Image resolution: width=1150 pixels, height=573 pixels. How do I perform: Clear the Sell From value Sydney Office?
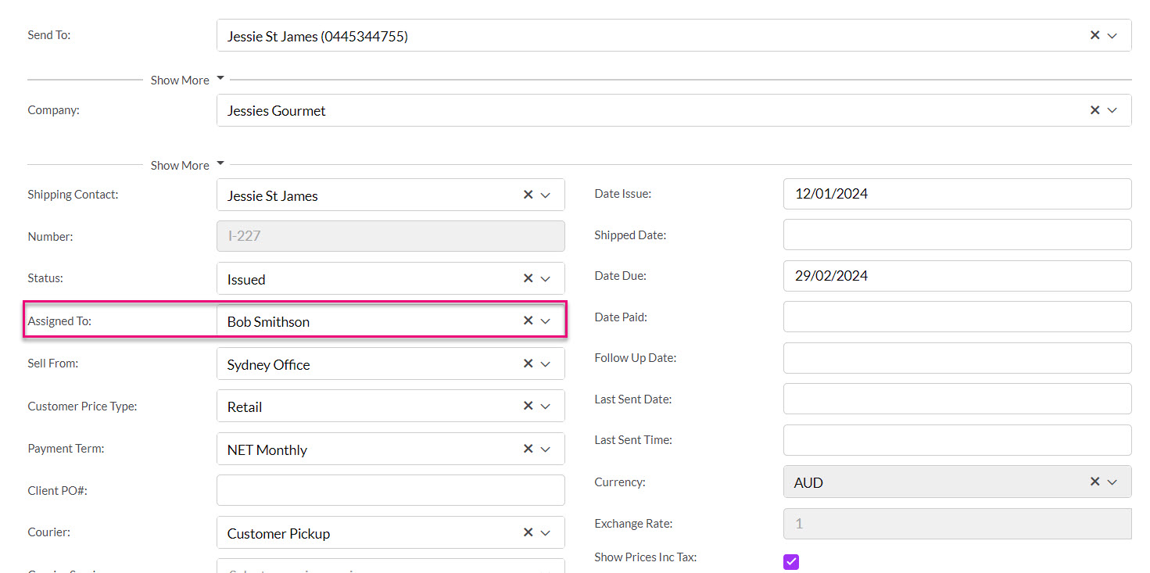click(x=528, y=363)
